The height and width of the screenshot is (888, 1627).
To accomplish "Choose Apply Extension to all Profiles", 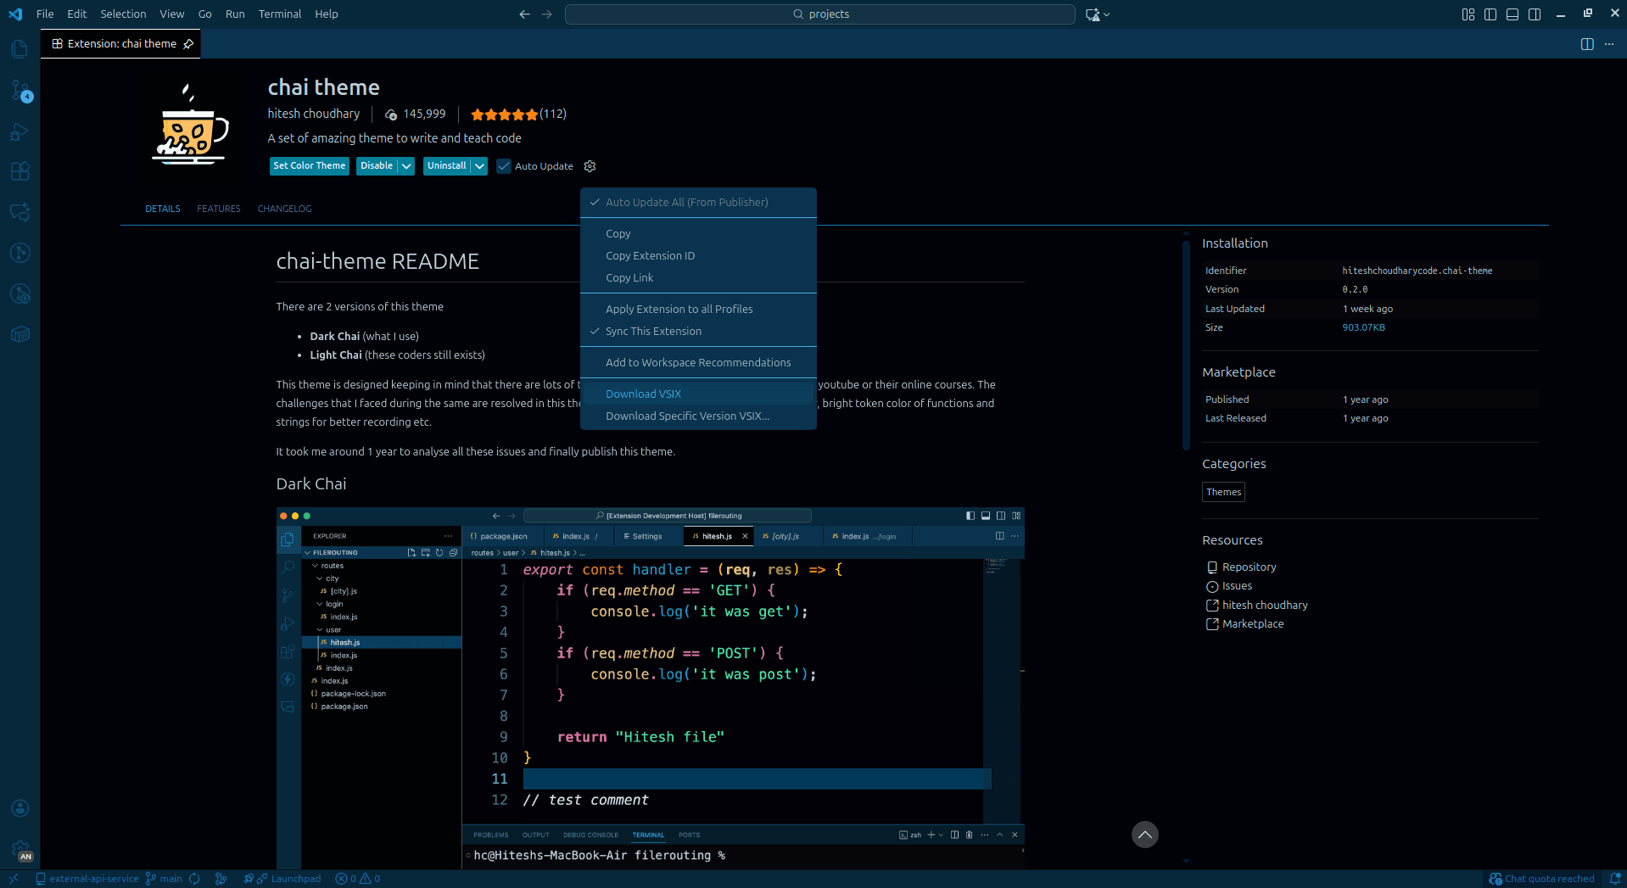I will coord(698,309).
